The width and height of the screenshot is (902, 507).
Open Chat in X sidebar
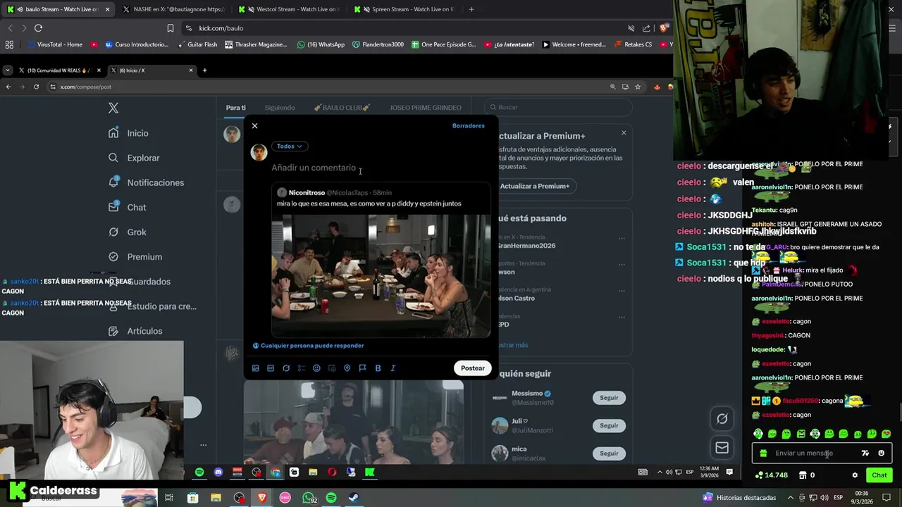pos(128,208)
